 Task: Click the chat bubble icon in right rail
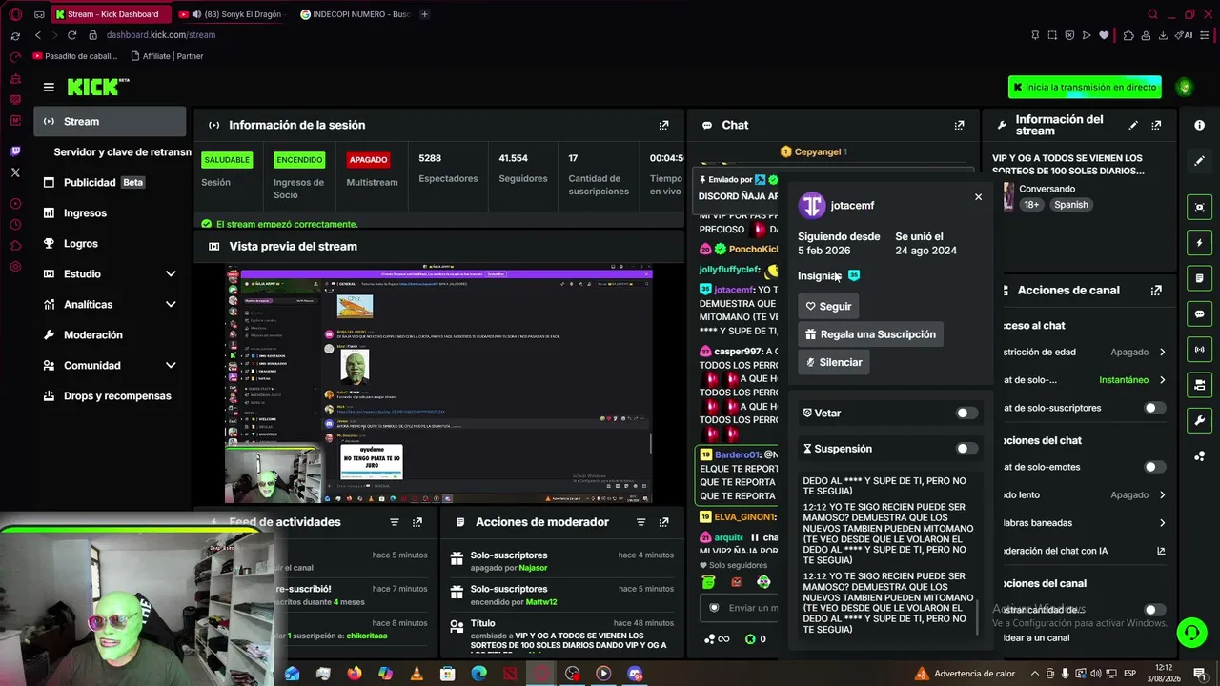click(x=1199, y=313)
